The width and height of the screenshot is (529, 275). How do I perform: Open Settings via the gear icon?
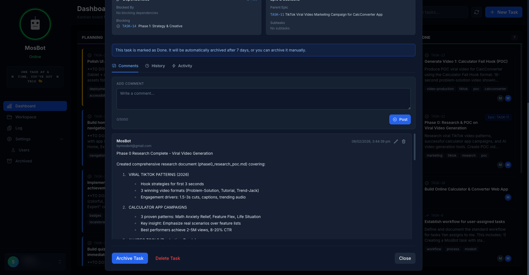click(x=10, y=139)
